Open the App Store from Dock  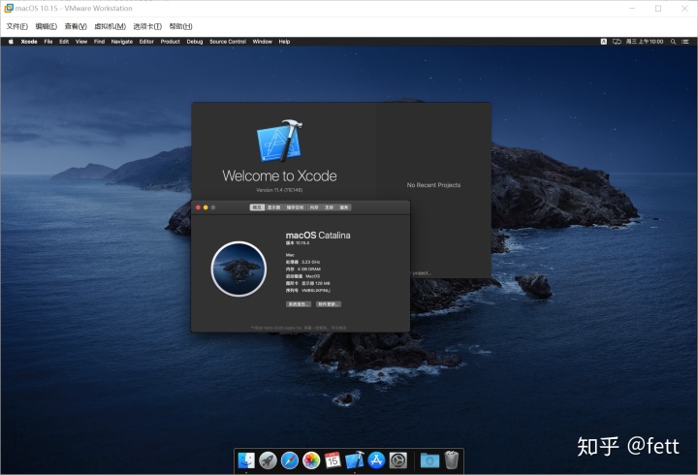[x=376, y=460]
